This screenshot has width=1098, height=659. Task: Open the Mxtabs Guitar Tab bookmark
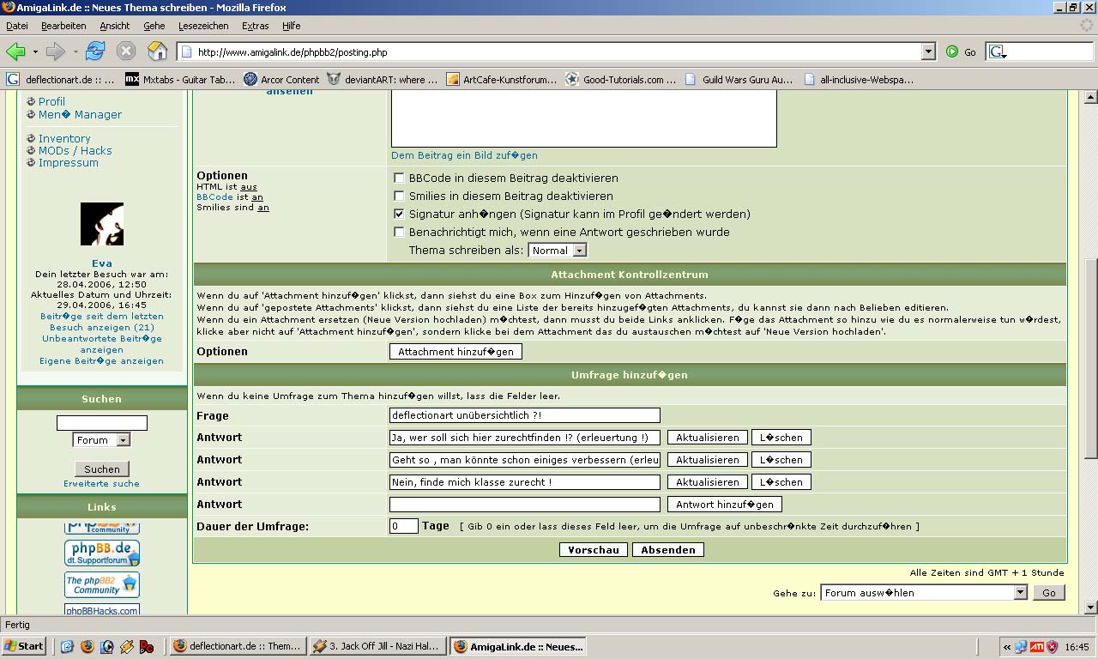(180, 80)
